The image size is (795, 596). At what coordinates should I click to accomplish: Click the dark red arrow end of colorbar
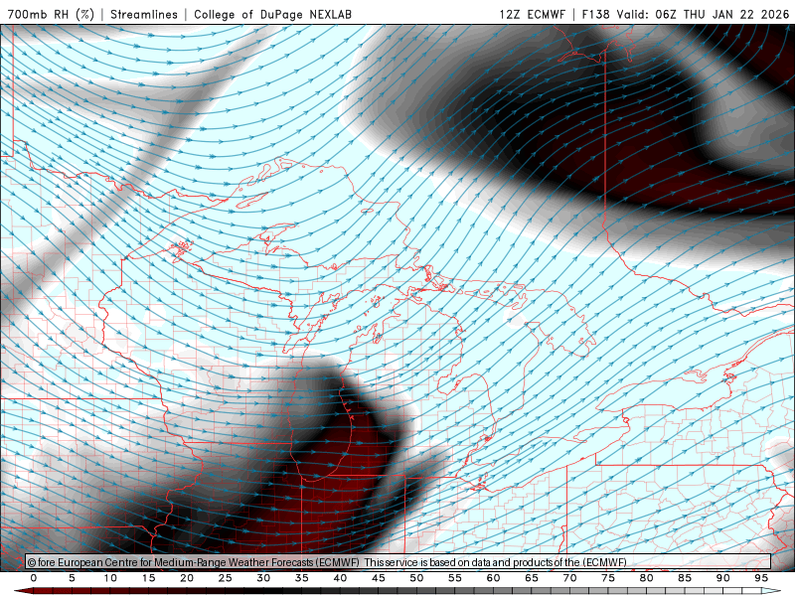23,591
